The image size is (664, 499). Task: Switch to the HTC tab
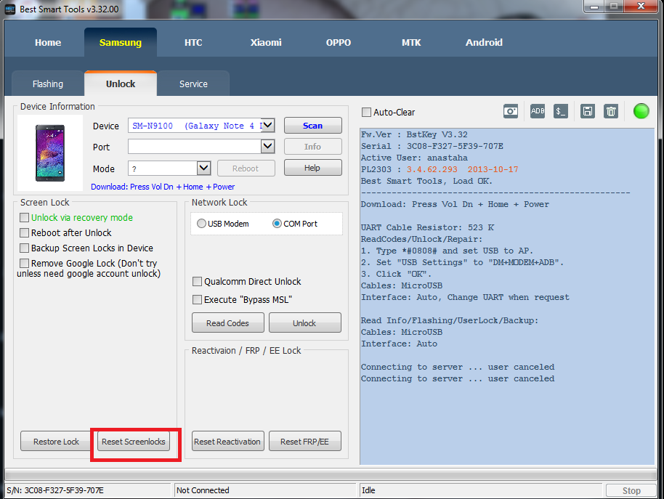[193, 42]
